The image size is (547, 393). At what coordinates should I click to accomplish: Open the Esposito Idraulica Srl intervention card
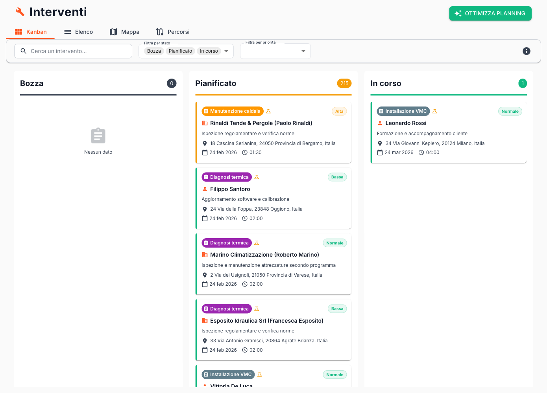273,330
